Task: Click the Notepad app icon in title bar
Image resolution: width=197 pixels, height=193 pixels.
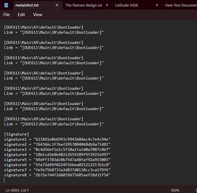Action: click(x=6, y=5)
